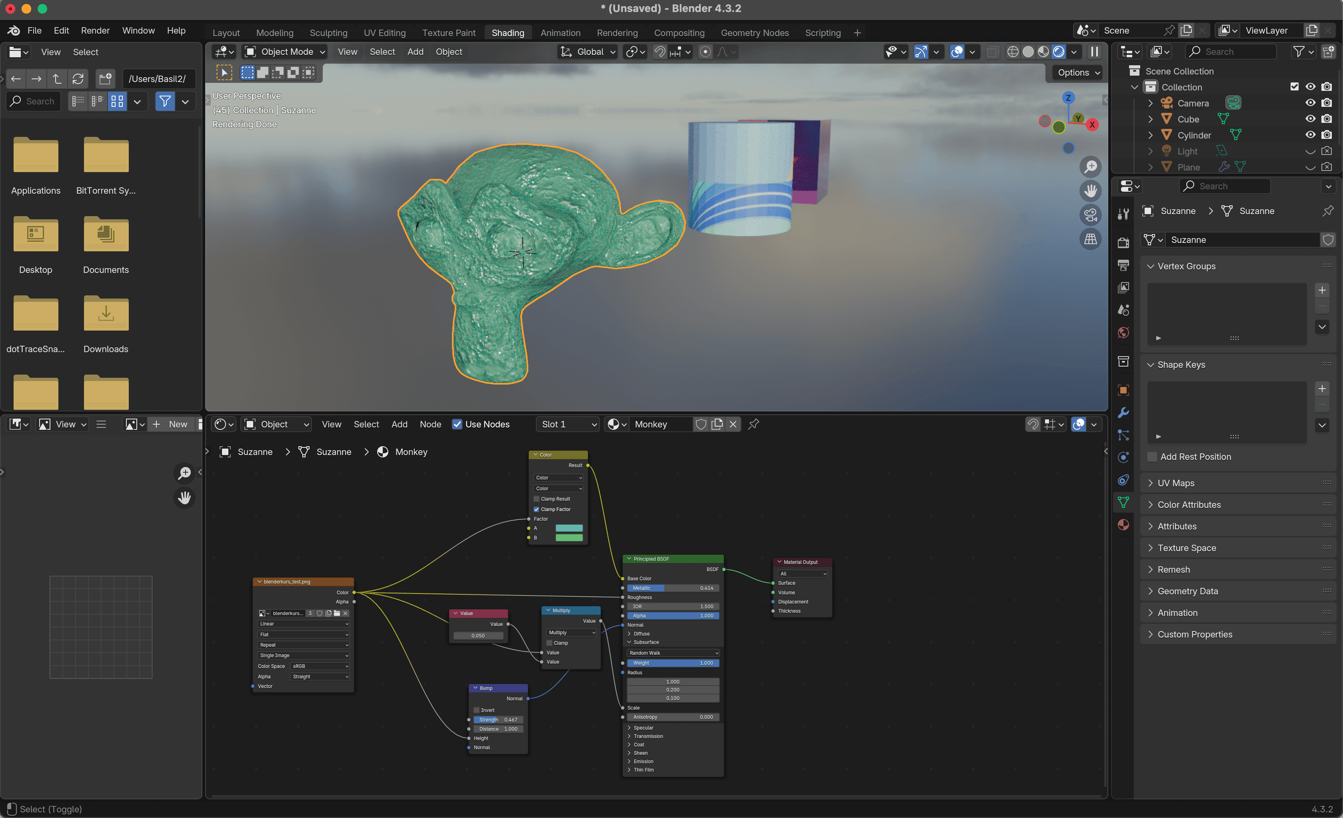Click the World properties tab icon

tap(1123, 333)
